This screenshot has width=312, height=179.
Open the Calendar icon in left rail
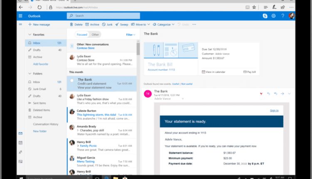point(20,142)
